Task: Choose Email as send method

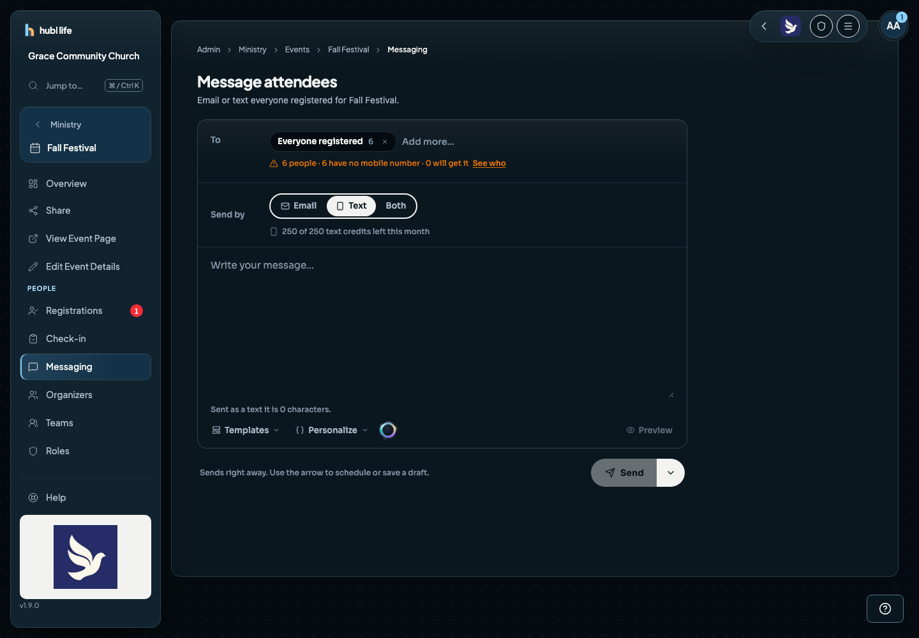Action: 299,206
